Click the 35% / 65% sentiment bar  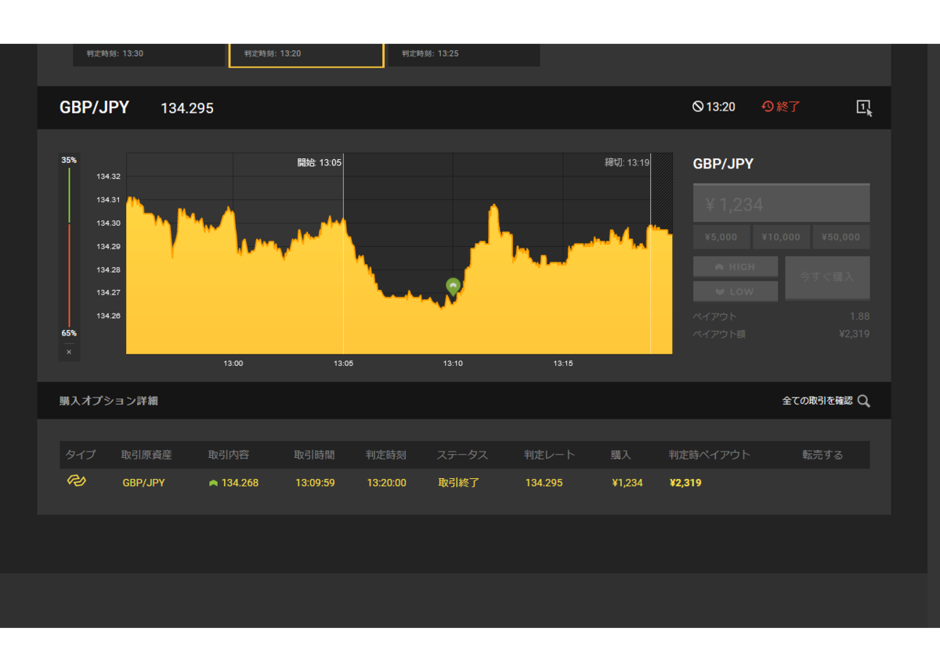(69, 247)
